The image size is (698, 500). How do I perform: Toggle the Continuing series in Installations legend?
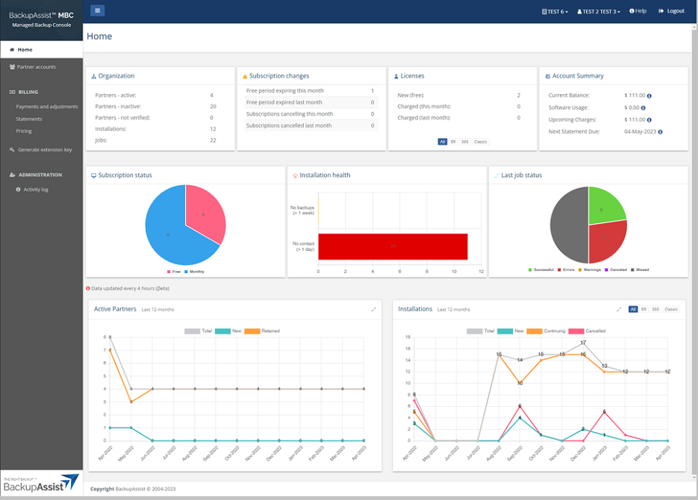pos(546,331)
